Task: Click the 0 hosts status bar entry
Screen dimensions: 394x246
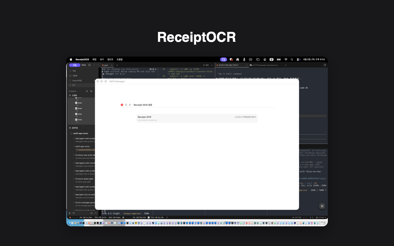Action: [x=321, y=217]
